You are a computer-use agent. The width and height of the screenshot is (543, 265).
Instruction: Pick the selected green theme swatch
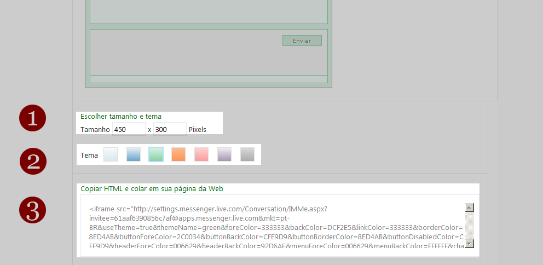pos(156,154)
